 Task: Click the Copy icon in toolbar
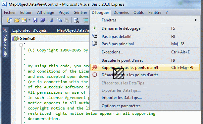pos(59,20)
